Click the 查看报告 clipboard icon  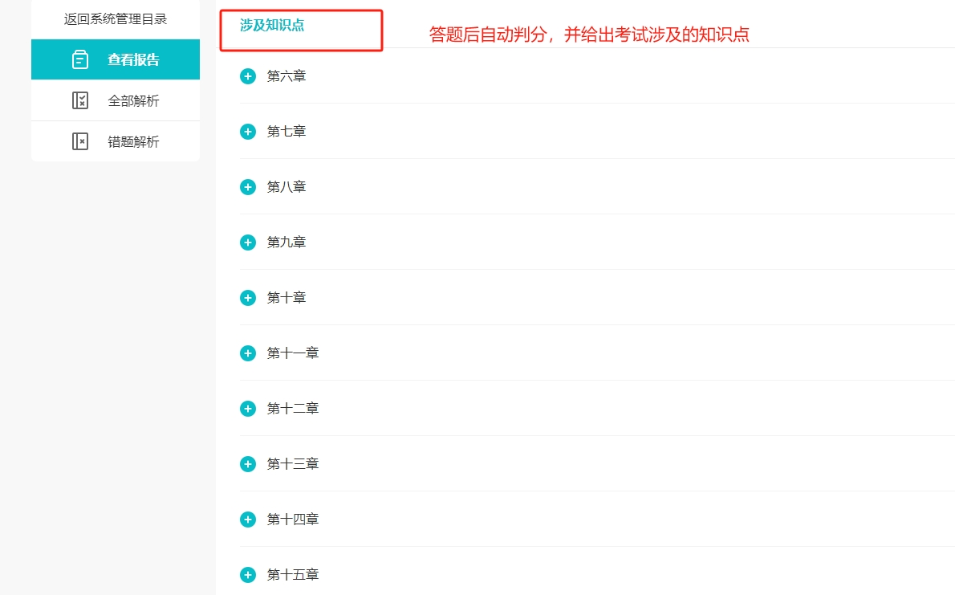[x=81, y=59]
